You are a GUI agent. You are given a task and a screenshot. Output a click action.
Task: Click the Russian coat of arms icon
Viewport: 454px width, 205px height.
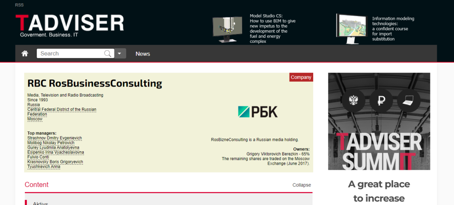[x=354, y=101]
